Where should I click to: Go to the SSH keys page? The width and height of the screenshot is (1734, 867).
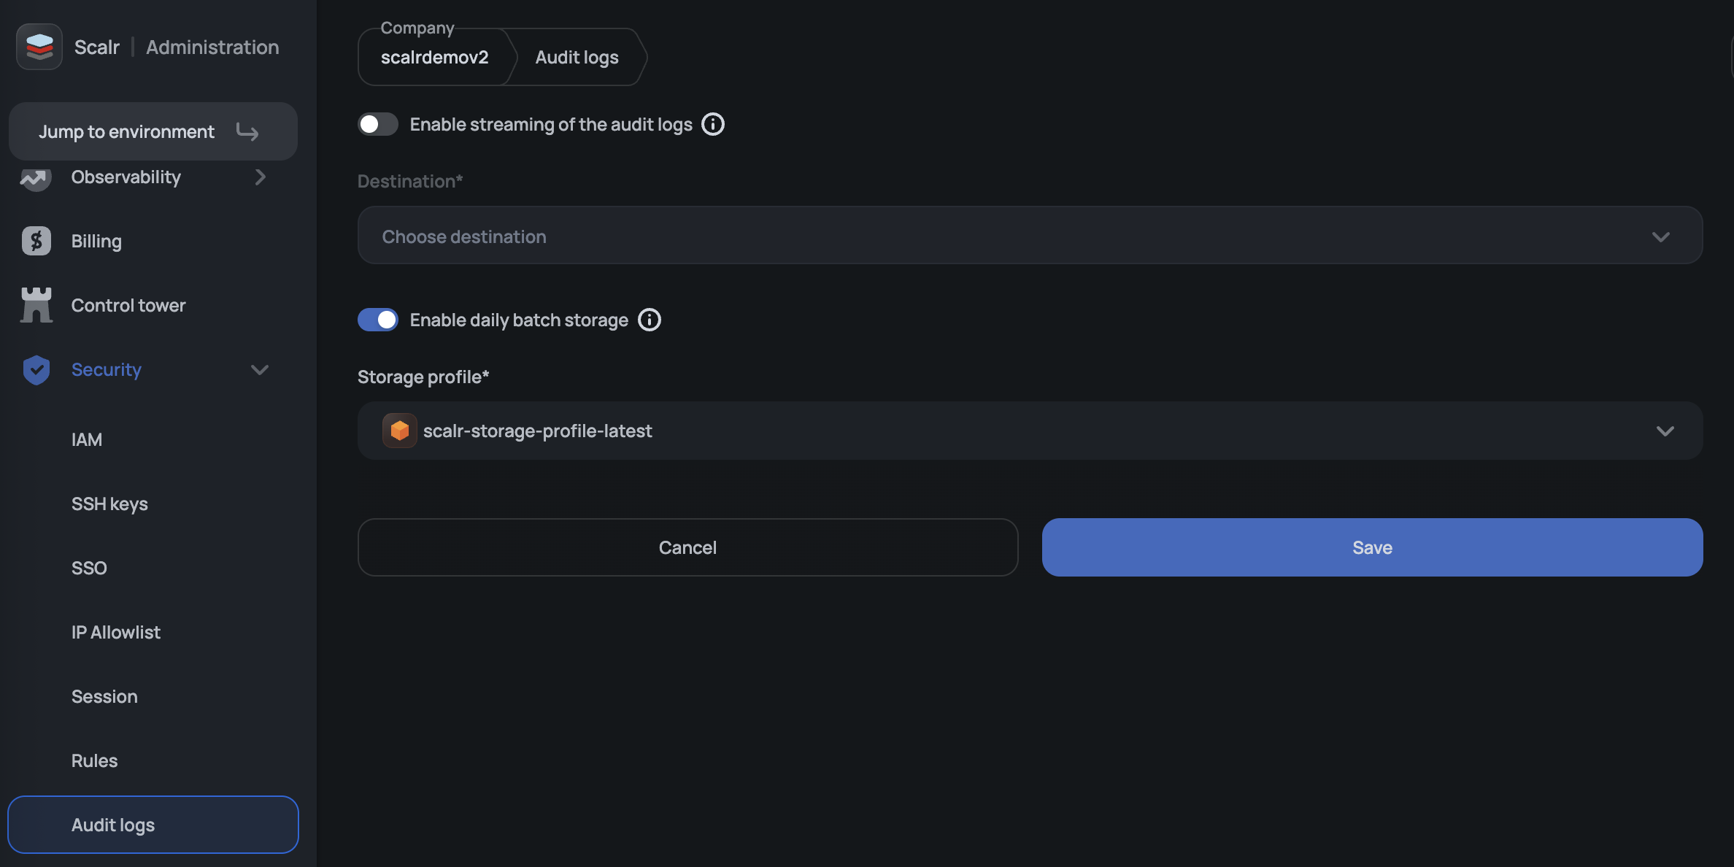click(x=109, y=504)
